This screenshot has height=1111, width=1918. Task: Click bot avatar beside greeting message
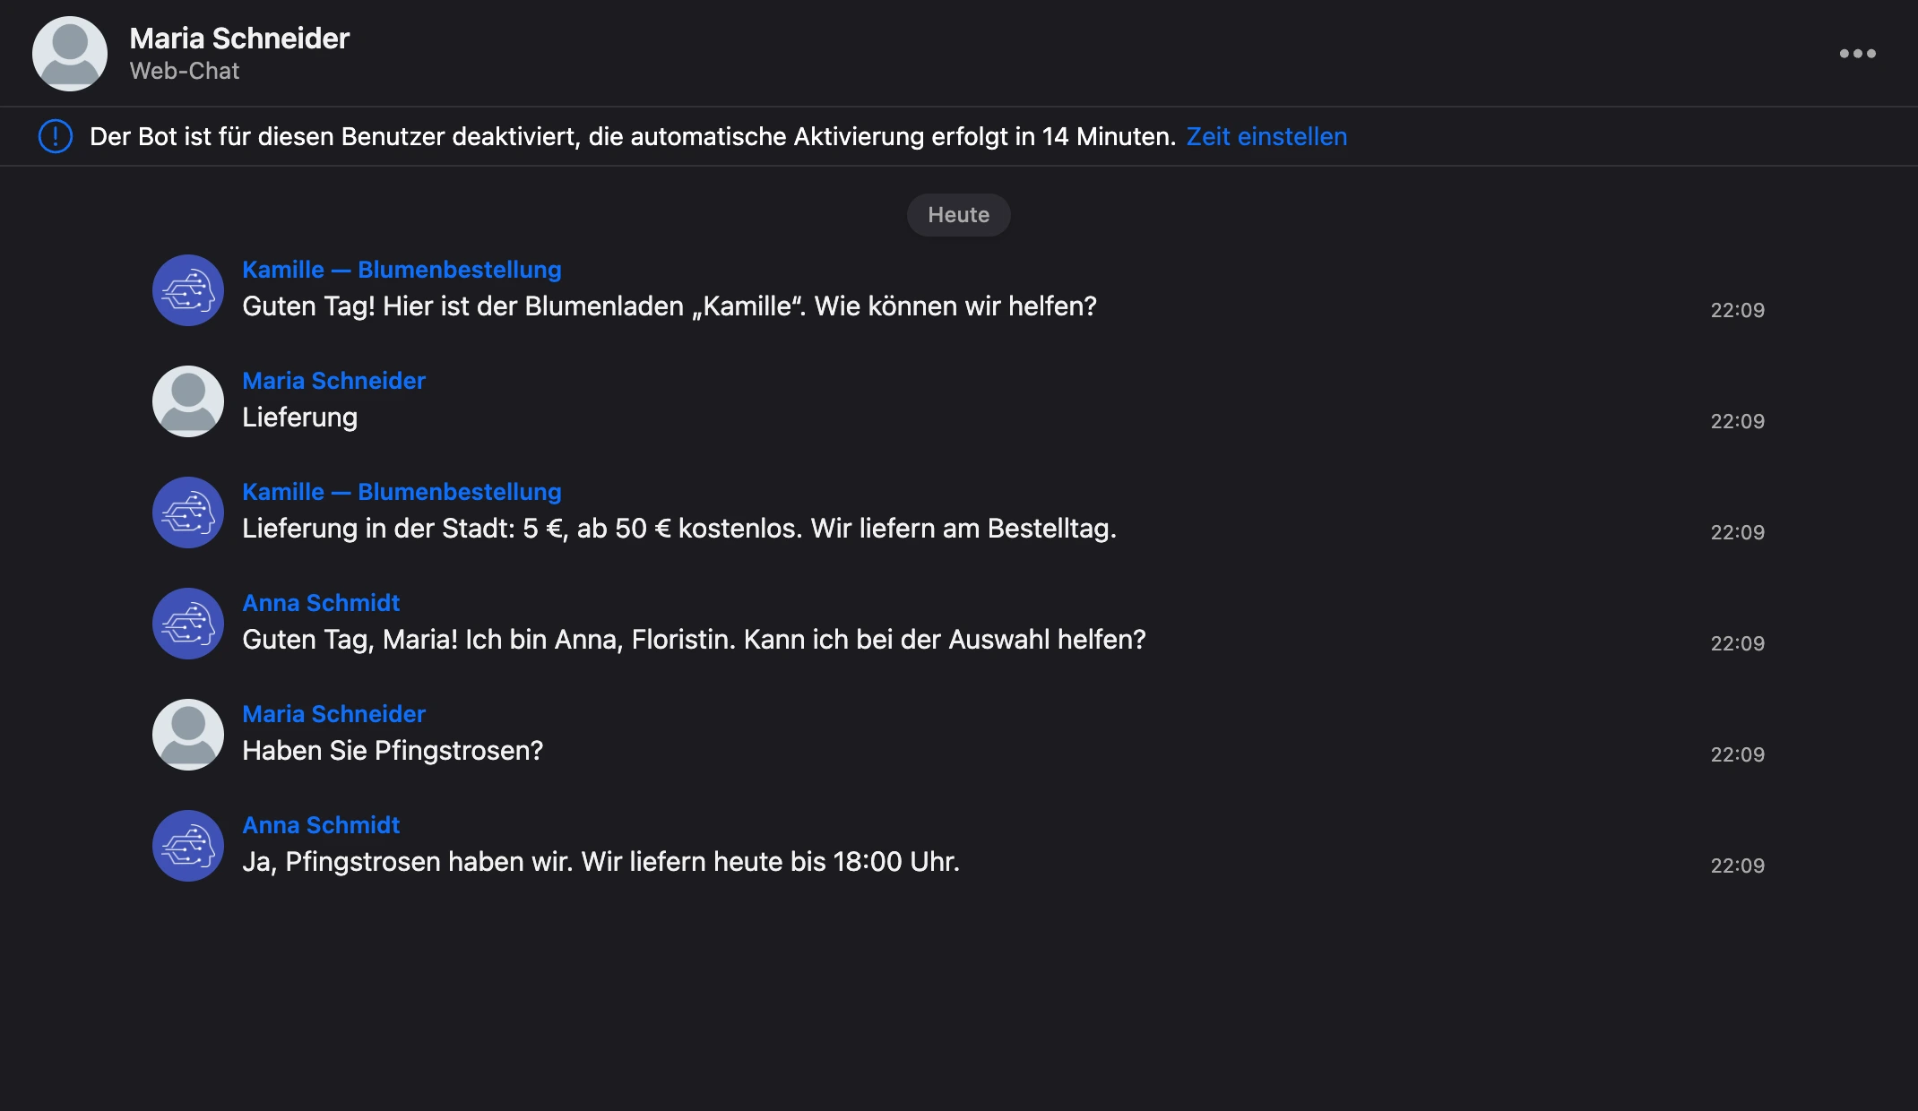coord(188,290)
